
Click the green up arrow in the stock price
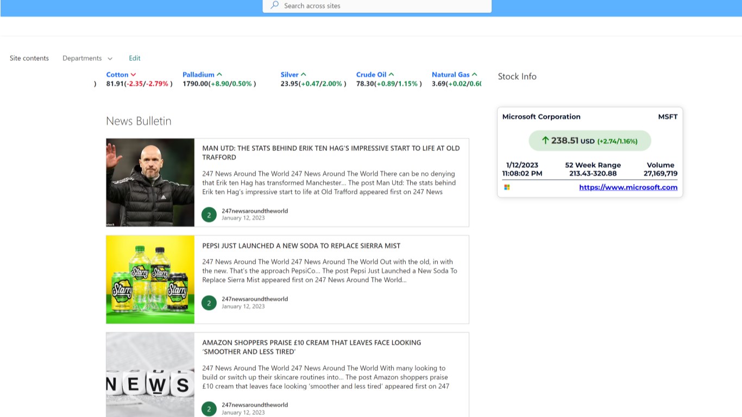(x=545, y=141)
